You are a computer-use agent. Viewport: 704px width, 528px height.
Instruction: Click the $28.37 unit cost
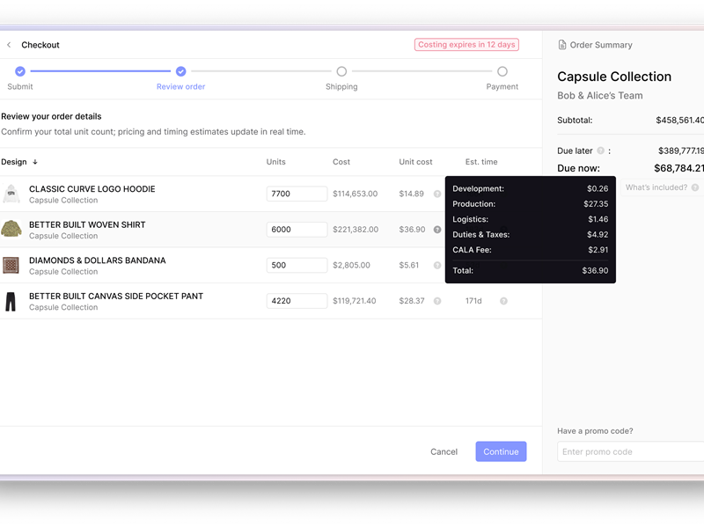412,301
